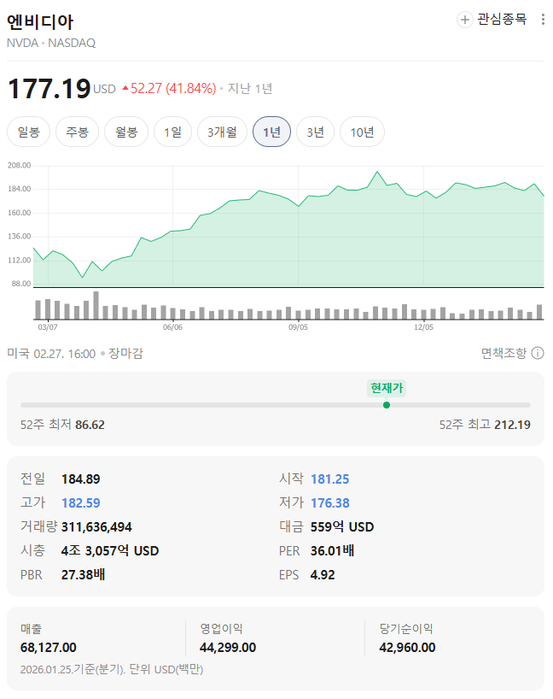Select the 3개월 chart range
This screenshot has width=553, height=699.
pyautogui.click(x=222, y=132)
